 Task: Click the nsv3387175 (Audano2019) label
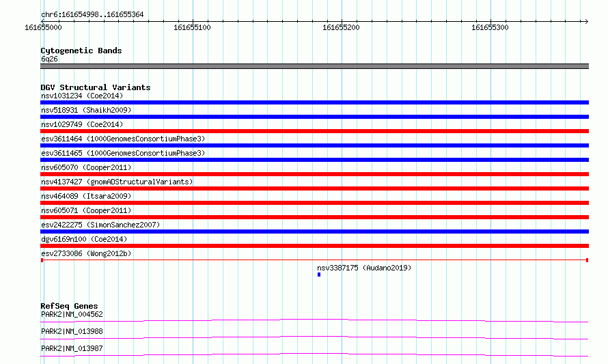click(x=364, y=268)
